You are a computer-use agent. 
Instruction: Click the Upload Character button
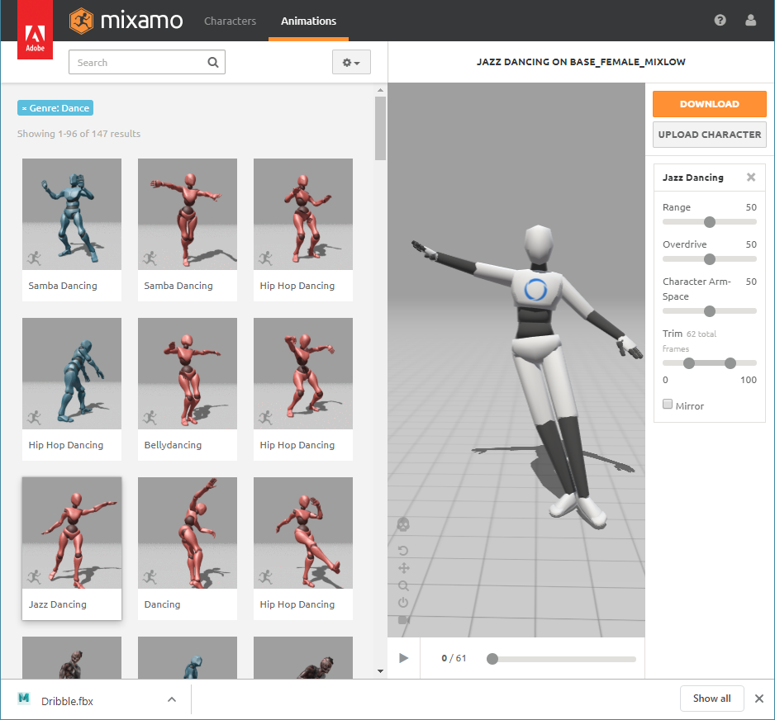click(x=709, y=135)
